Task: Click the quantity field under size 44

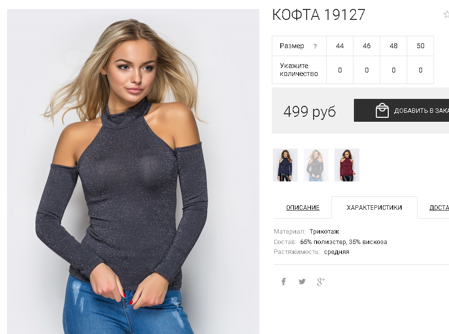Action: click(x=340, y=70)
